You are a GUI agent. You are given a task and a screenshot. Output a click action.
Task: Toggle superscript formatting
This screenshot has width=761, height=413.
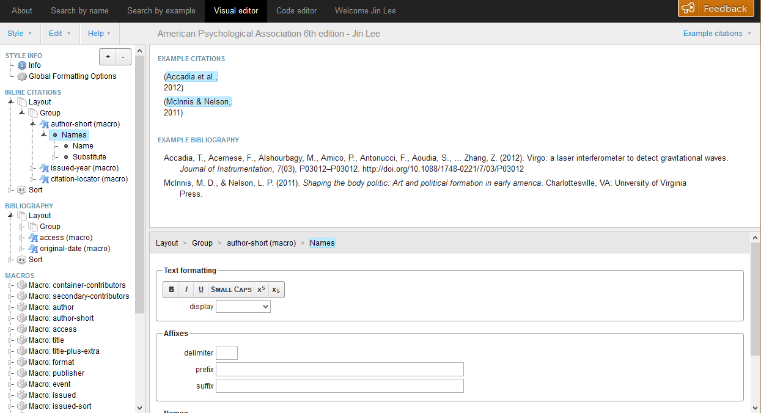tap(261, 290)
